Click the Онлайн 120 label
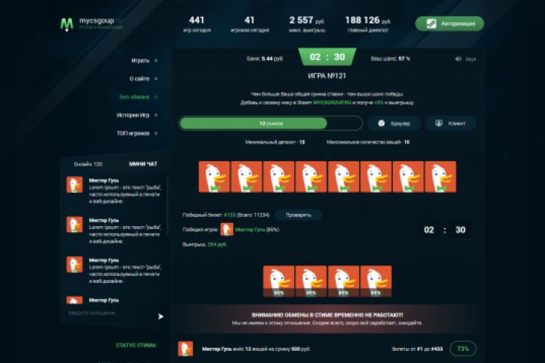Screen dimensions: 545x363 click(x=89, y=164)
